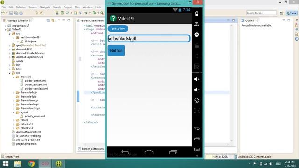Tap the Android home navigation button

(x=149, y=152)
